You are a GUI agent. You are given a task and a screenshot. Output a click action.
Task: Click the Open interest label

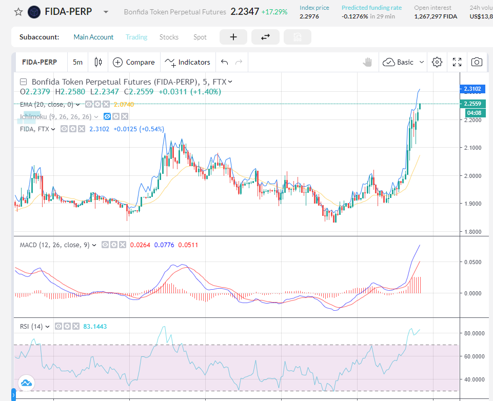[x=432, y=8]
